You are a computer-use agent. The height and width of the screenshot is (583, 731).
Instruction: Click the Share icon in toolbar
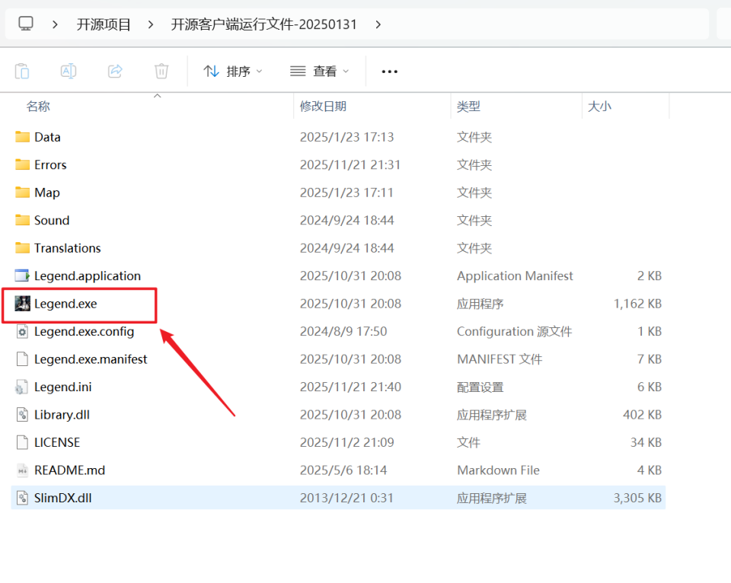click(115, 72)
